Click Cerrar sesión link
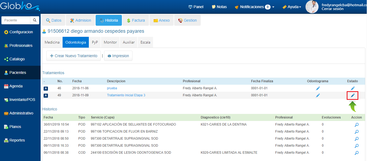 [332, 9]
